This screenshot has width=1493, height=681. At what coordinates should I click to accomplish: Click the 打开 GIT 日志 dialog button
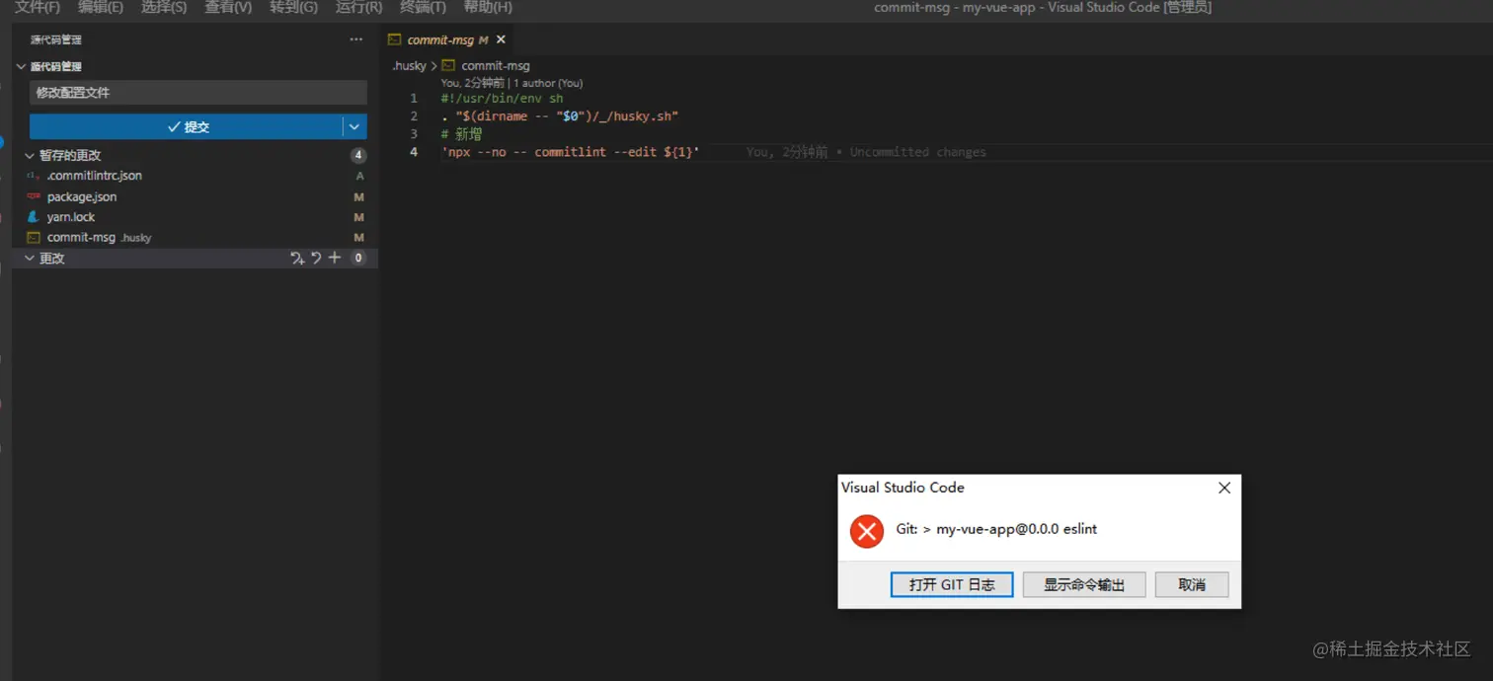click(x=952, y=584)
